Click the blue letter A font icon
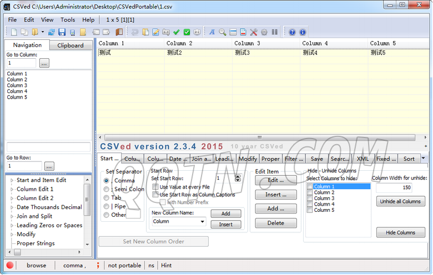Screen dimensions: 433x275 point(212,32)
